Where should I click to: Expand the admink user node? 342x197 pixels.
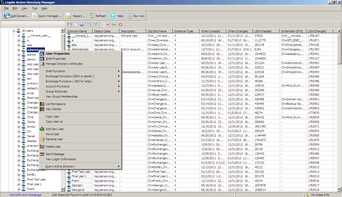click(x=19, y=55)
